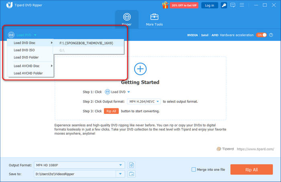Collapse the Load DVD dropdown arrow in toolbar
The width and height of the screenshot is (281, 182).
(35, 35)
